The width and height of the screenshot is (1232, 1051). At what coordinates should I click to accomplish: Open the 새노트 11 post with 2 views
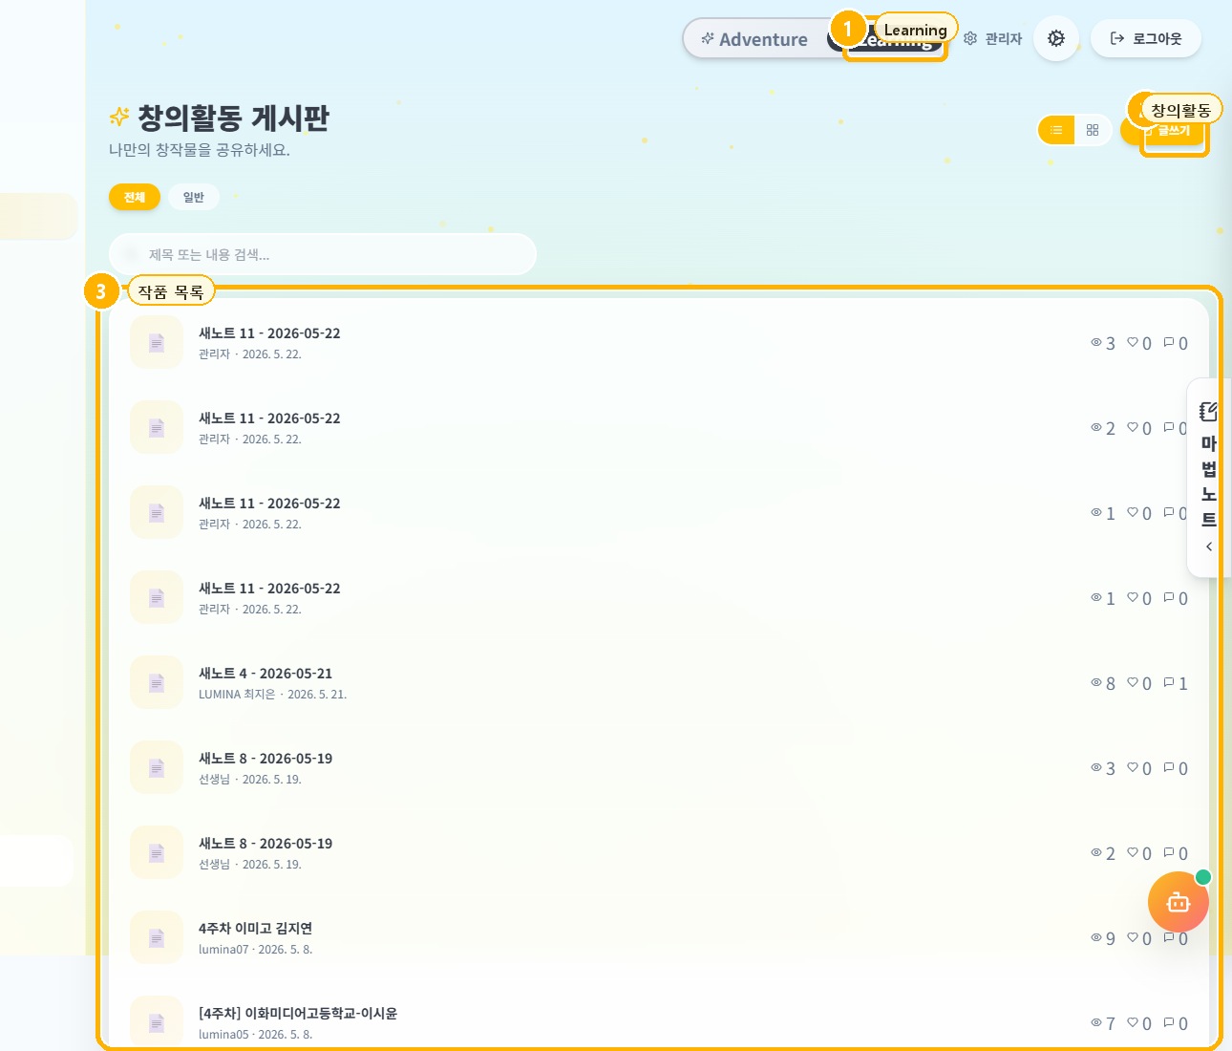(x=659, y=428)
